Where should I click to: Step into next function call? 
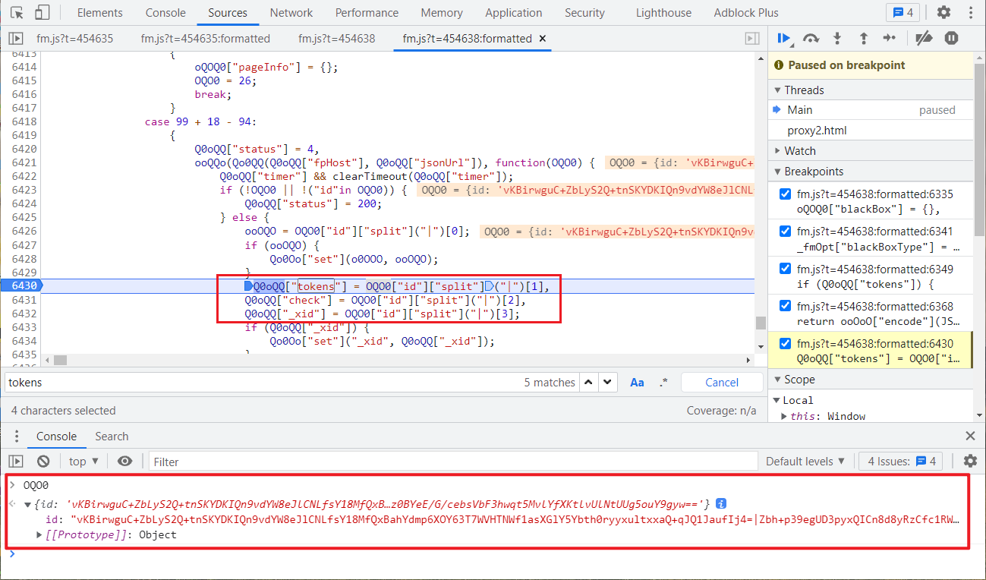point(837,38)
